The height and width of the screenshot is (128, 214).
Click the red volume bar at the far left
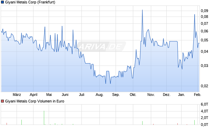(x=7, y=124)
